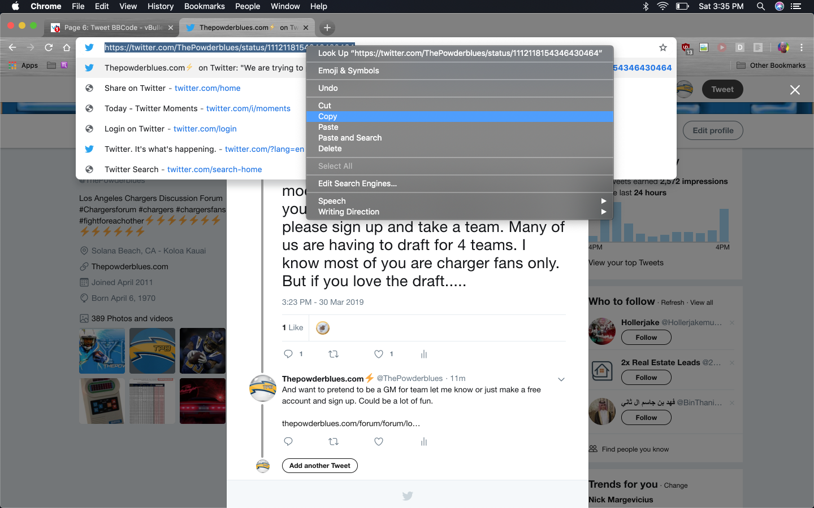
Task: Like the main tweet heart icon
Action: 379,354
